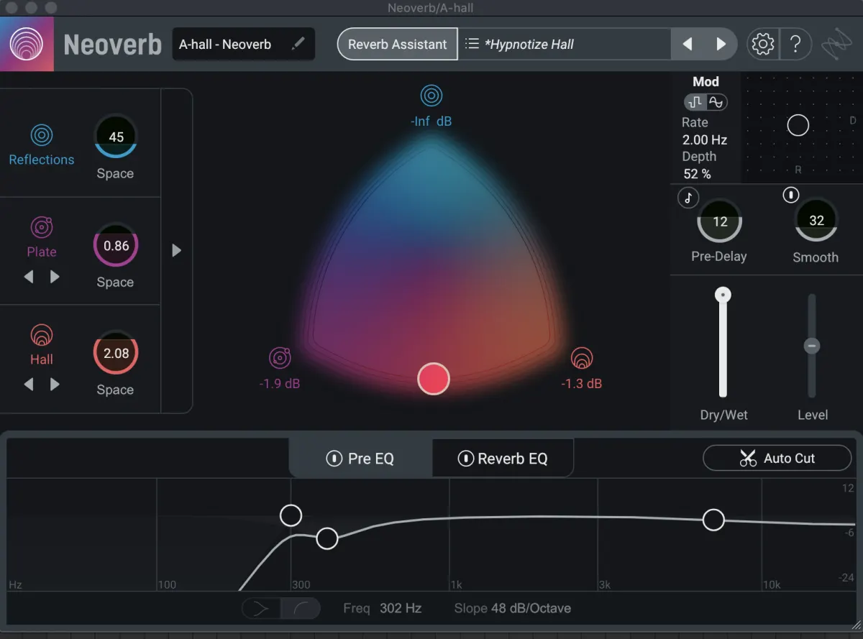The height and width of the screenshot is (639, 863).
Task: Click the Hall icon on blend pad
Action: (x=582, y=358)
